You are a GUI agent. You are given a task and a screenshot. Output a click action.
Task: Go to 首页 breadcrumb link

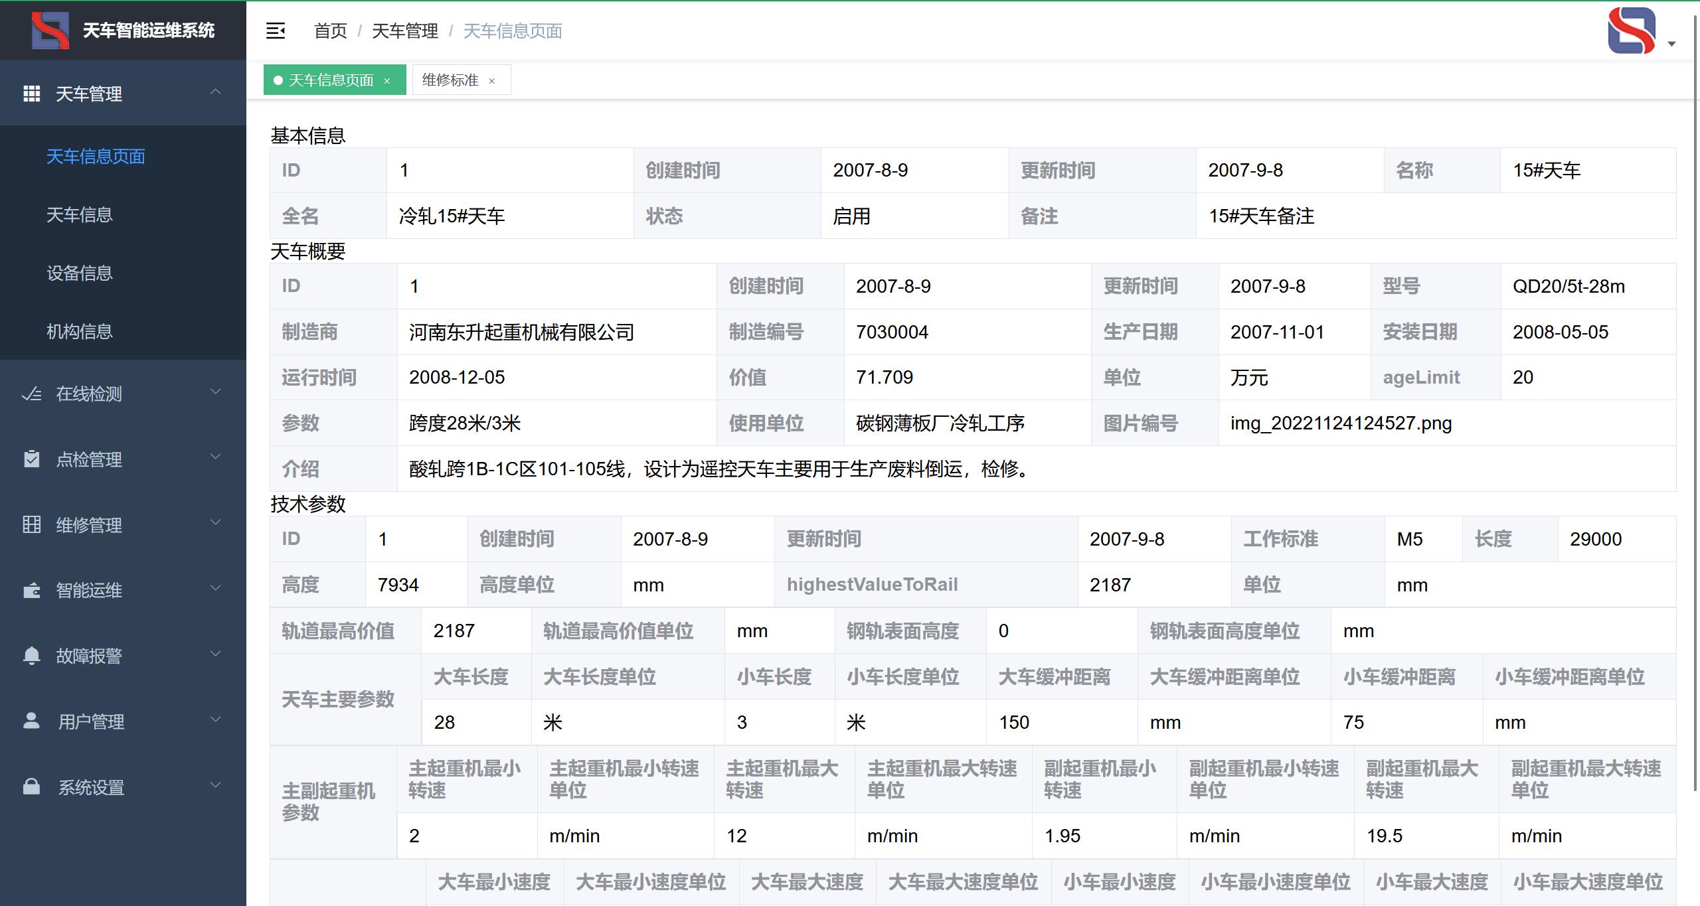pos(330,31)
